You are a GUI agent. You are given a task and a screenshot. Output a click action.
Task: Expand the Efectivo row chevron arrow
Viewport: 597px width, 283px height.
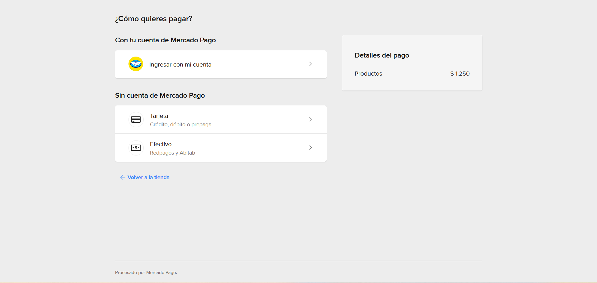coord(310,148)
